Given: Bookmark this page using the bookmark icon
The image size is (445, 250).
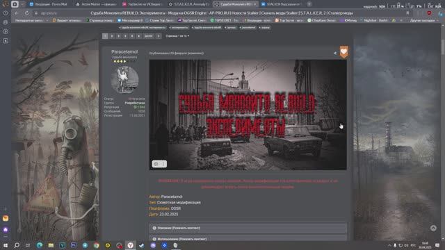Looking at the screenshot, I should click(407, 13).
